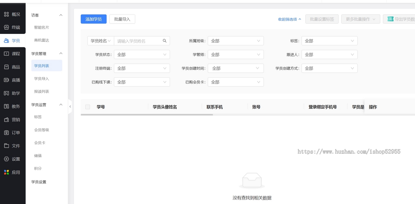Click the 批量导入 button

click(x=122, y=19)
